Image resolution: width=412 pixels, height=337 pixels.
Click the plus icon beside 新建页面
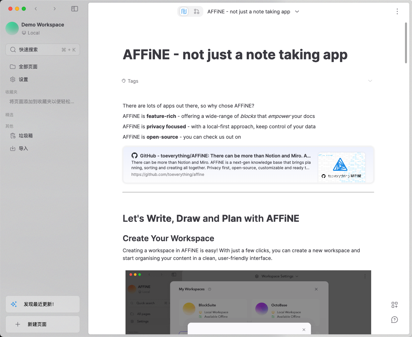[x=18, y=324]
